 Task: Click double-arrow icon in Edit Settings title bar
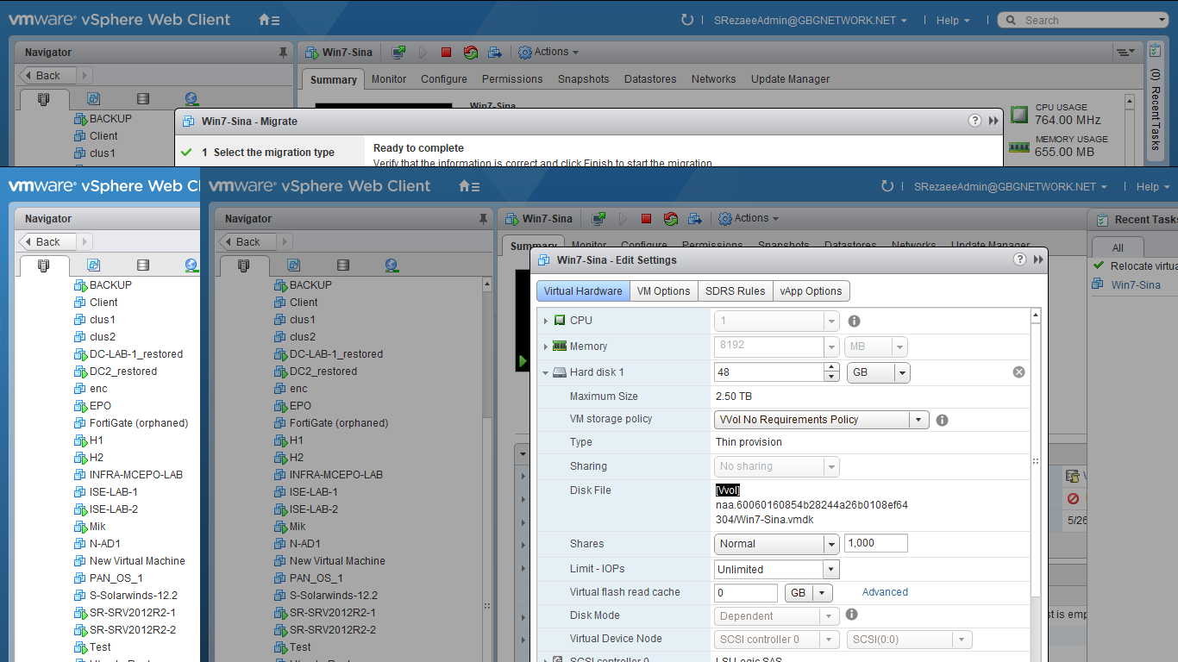[1038, 259]
